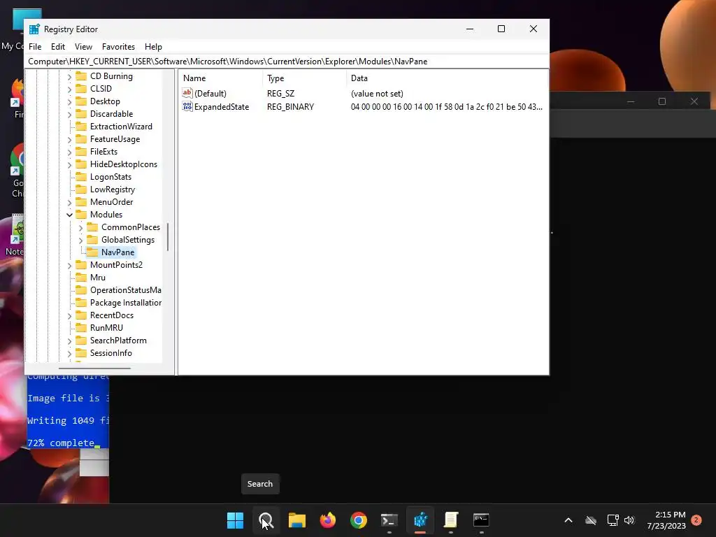Image resolution: width=716 pixels, height=537 pixels.
Task: Open the Edit menu
Action: pyautogui.click(x=57, y=47)
